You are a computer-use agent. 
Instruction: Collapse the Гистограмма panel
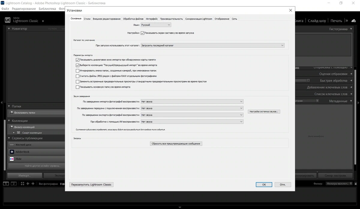[x=351, y=29]
